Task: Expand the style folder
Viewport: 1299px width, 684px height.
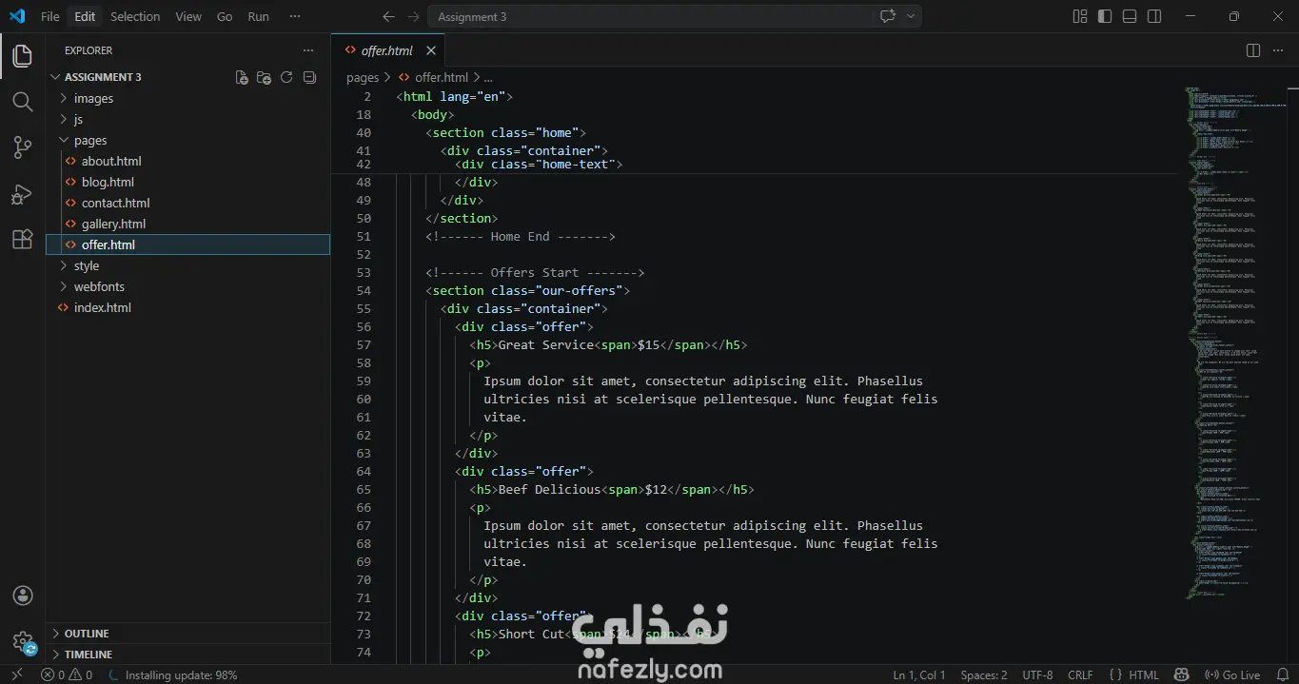Action: pyautogui.click(x=188, y=265)
